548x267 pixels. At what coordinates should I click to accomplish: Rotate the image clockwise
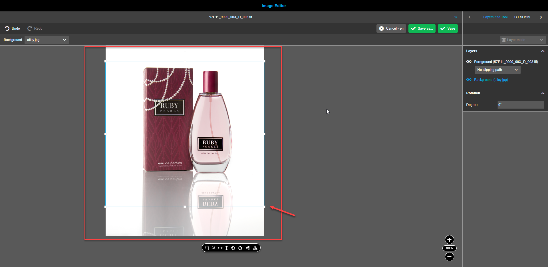[240, 248]
